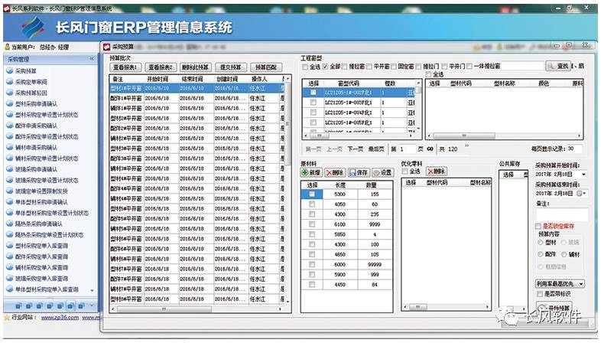The height and width of the screenshot is (343, 601).
Task: Click the 备注 text input field
Action: click(561, 215)
